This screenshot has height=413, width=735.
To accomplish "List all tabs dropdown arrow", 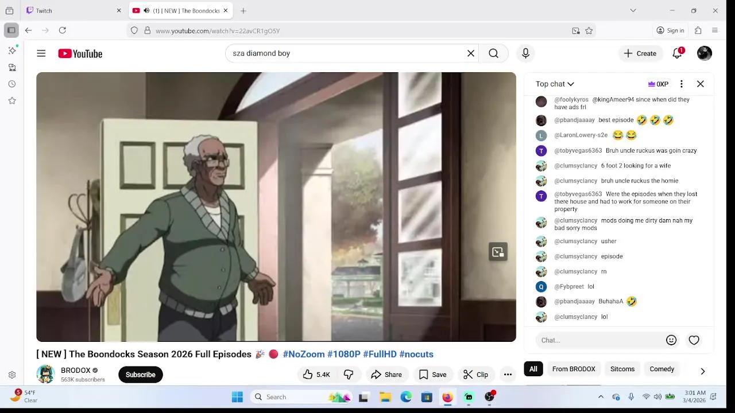I will pos(633,10).
